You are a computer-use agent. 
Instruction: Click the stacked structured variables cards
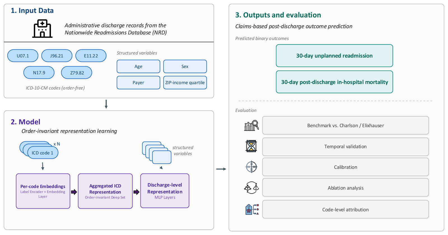point(157,153)
